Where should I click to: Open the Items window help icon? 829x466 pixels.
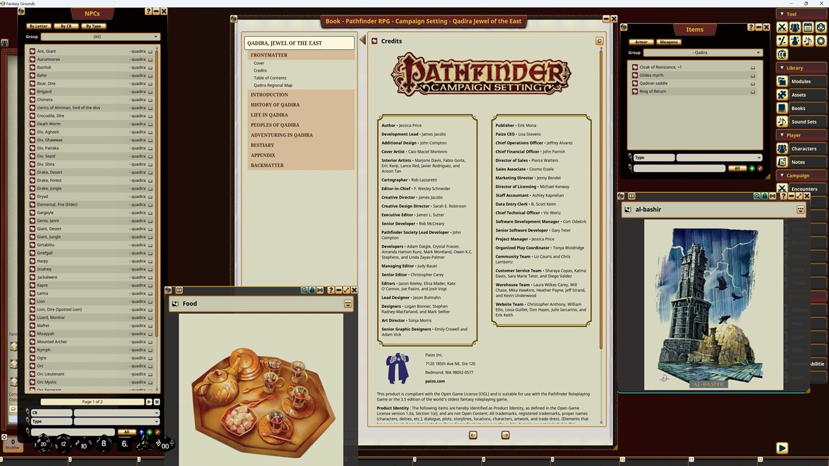tap(751, 27)
